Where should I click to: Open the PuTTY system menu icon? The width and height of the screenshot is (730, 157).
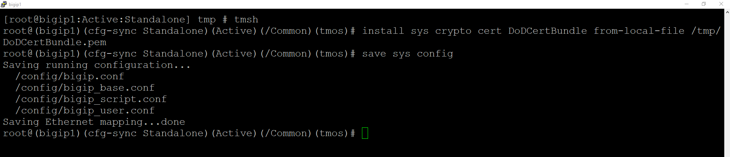(4, 4)
